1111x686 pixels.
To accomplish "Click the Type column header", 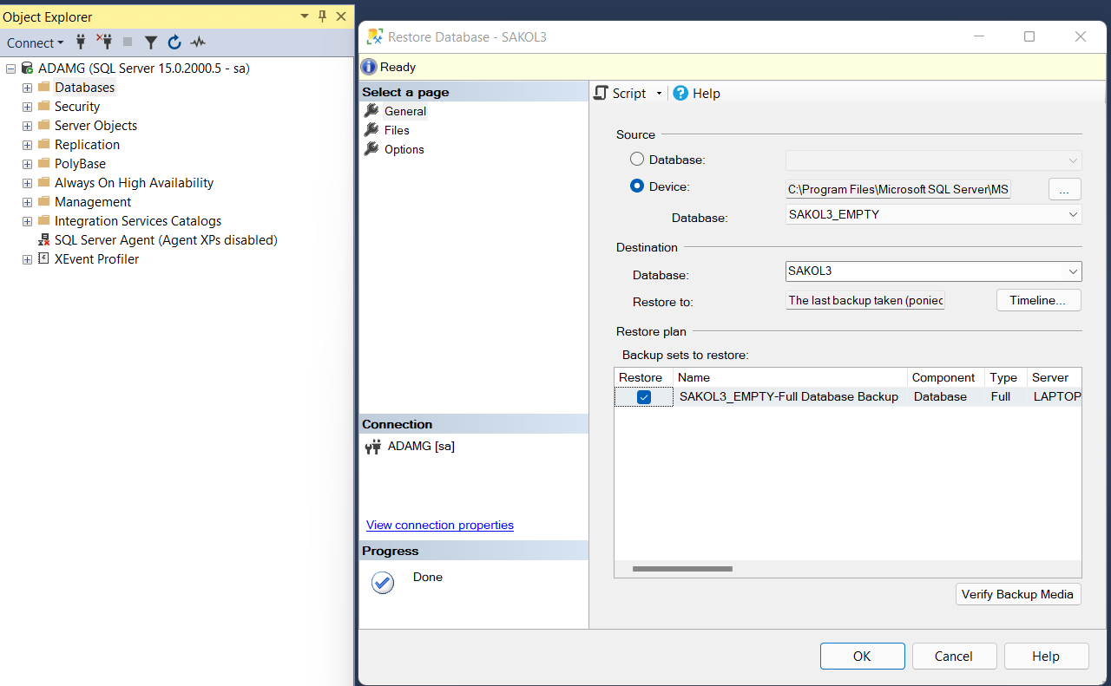I will click(1005, 377).
